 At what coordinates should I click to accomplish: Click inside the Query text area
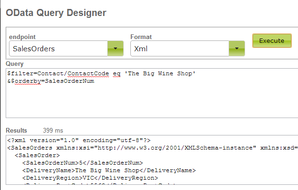click(152, 93)
